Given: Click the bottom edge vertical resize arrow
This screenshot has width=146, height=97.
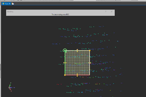Looking at the screenshot, I should (x=77, y=75).
